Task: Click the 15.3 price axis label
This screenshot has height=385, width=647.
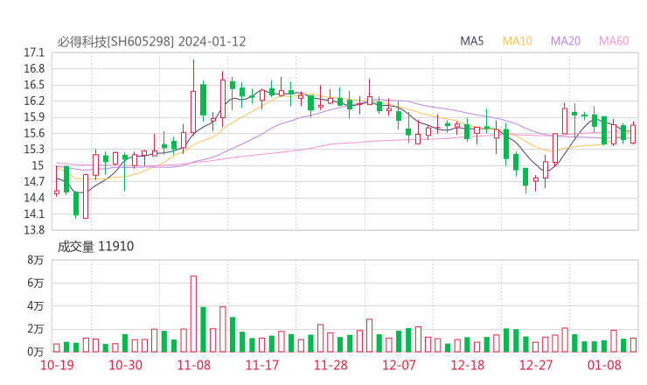Action: coord(34,150)
